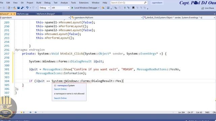The image size is (216, 121).
Task: Open the debugger target dropdown arrow
Action: point(99,8)
